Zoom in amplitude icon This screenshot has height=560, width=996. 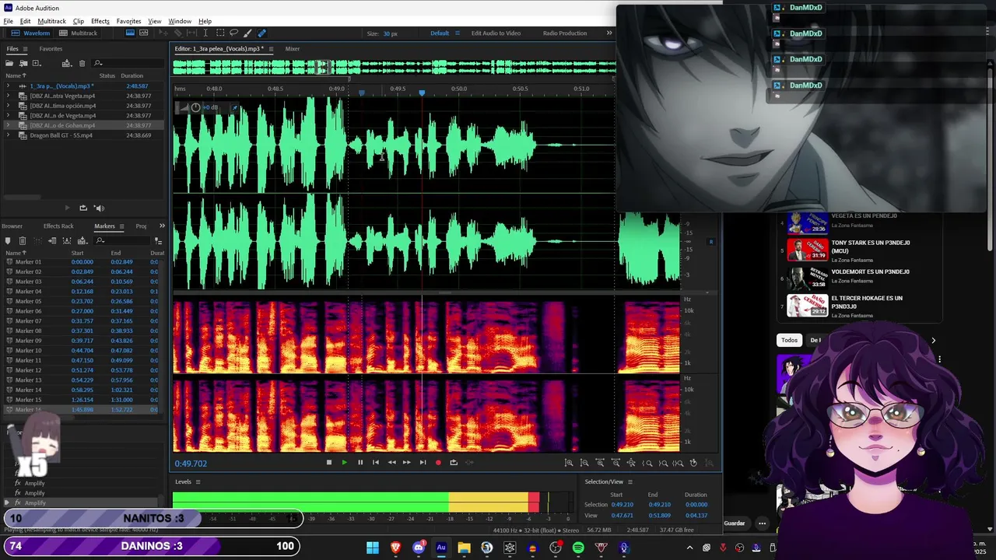coord(569,463)
